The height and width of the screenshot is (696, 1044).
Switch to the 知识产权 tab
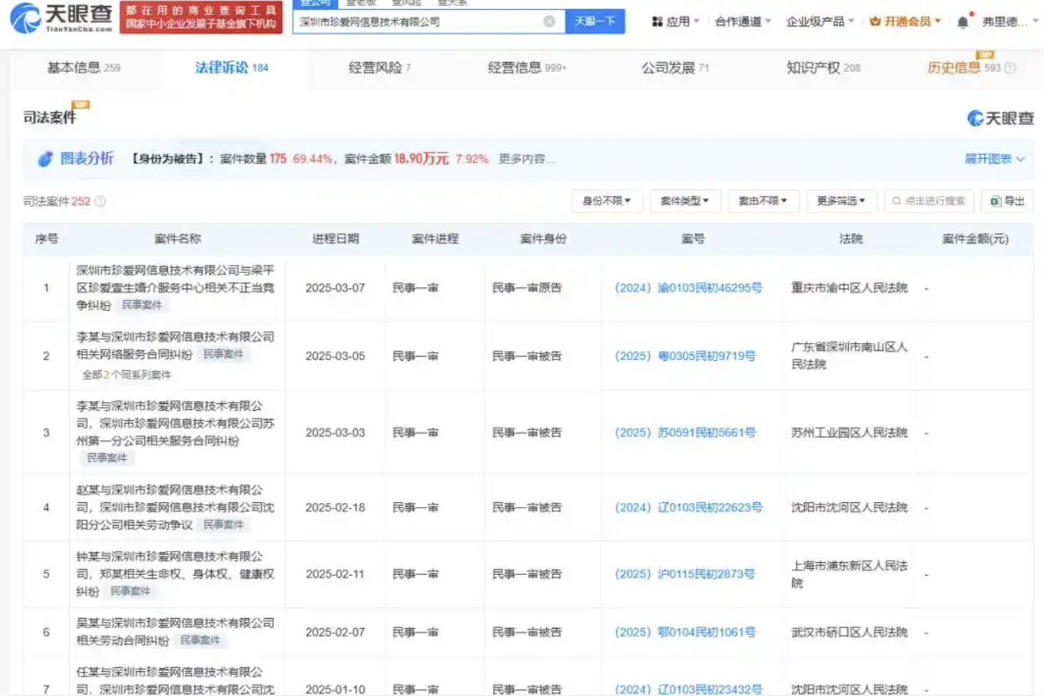(822, 68)
